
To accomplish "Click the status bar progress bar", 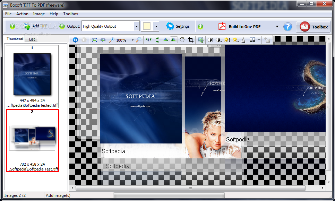I will 169,195.
